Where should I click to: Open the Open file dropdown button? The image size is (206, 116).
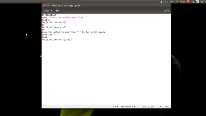pyautogui.click(x=48, y=11)
